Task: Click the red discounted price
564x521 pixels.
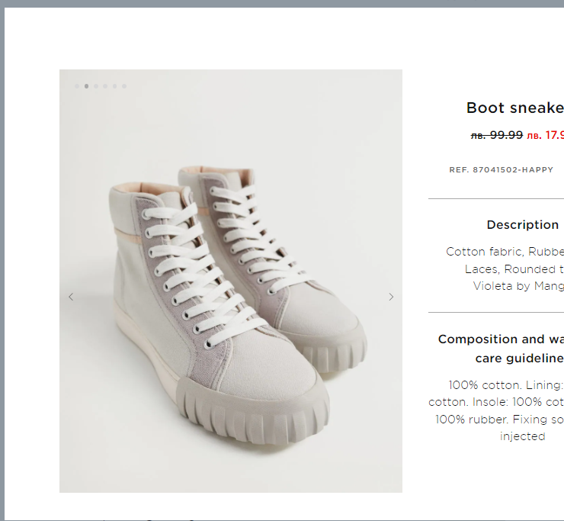Action: 546,135
